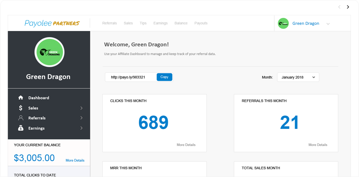
Task: Expand the Earnings sidebar submenu chevron
Action: pyautogui.click(x=81, y=128)
